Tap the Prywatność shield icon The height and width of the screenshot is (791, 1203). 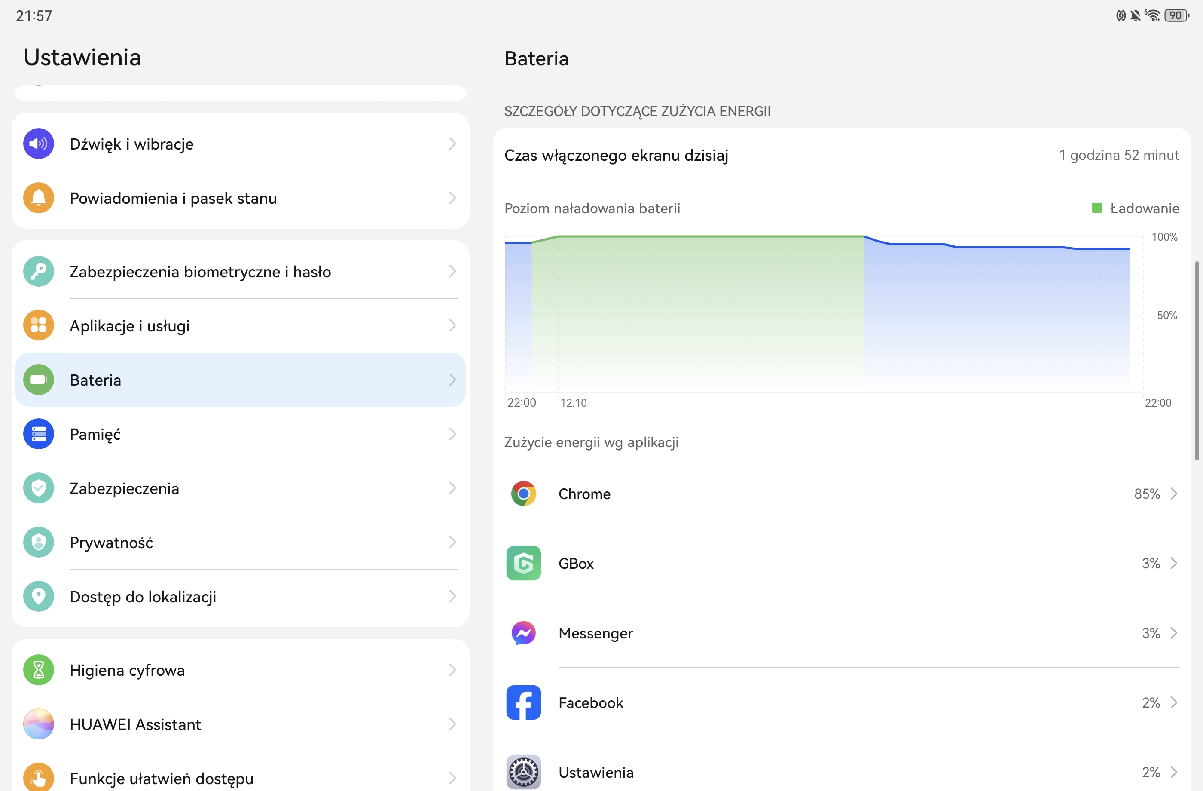point(38,542)
